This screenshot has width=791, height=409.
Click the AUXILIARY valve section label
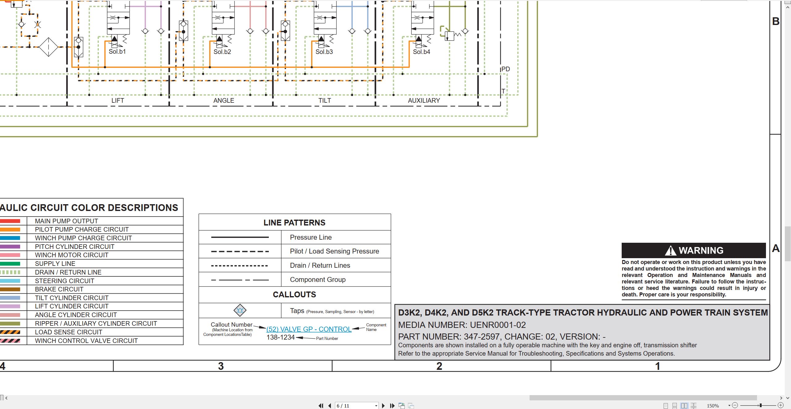point(424,101)
